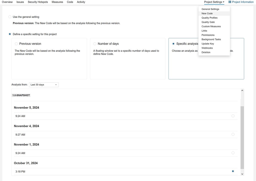Open the Activity tab
256x181 pixels.
(81, 2)
